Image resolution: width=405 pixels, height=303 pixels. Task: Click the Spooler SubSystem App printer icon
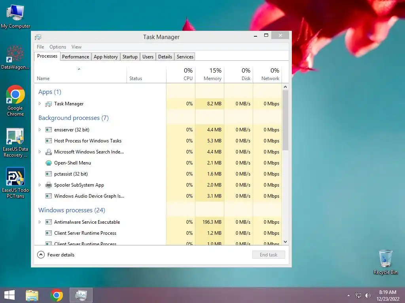[49, 185]
